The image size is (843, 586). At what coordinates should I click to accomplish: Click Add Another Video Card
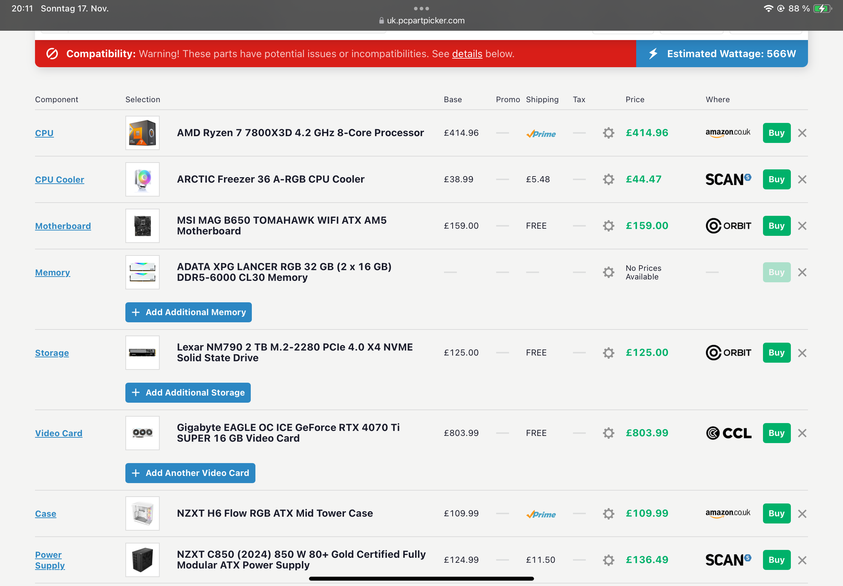190,473
